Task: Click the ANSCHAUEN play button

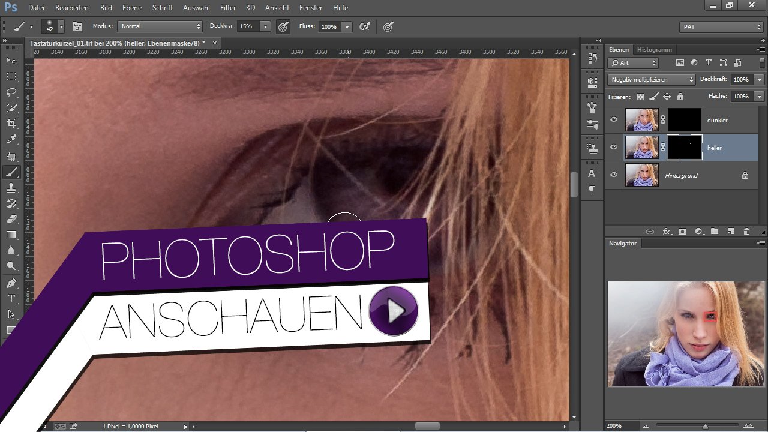Action: (393, 311)
